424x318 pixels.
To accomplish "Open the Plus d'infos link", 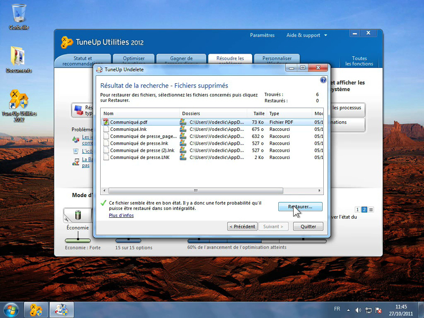I will pyautogui.click(x=121, y=215).
